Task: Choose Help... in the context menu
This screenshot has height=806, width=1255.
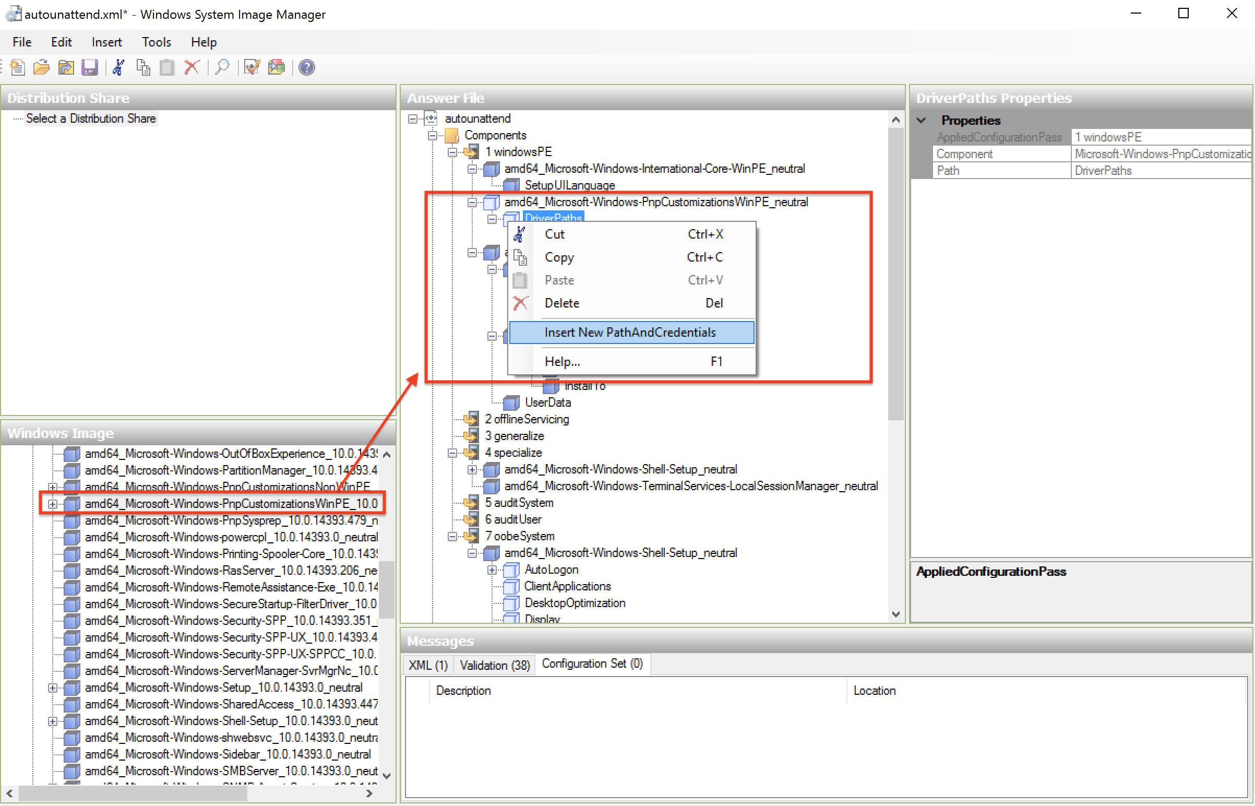Action: 631,362
